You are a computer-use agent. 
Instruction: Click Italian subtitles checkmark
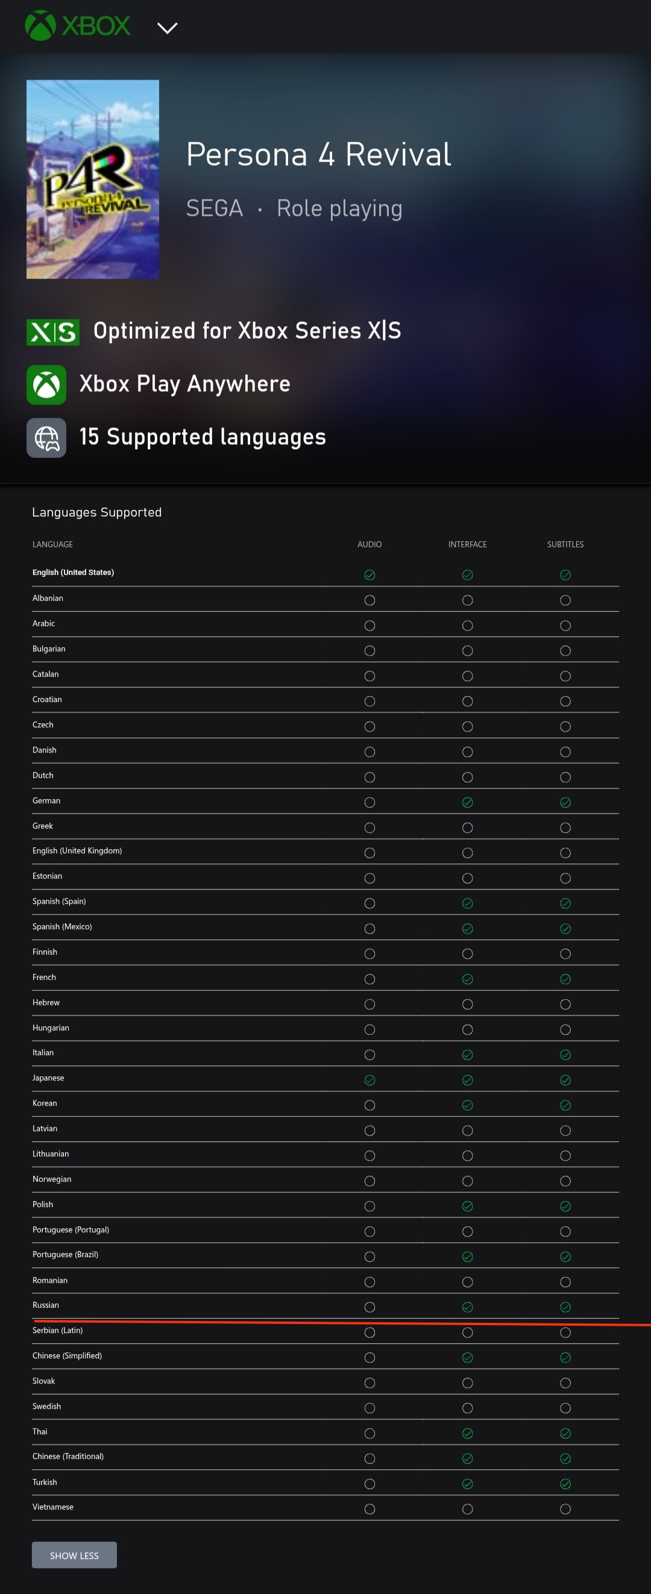[565, 1055]
